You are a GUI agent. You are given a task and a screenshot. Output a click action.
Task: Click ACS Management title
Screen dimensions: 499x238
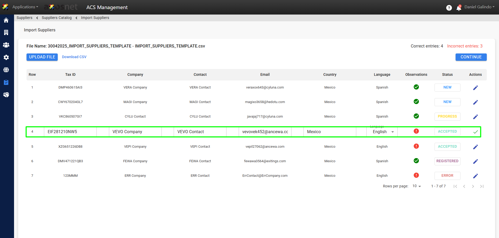click(107, 7)
